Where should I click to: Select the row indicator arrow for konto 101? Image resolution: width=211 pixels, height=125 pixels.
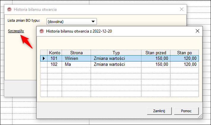click(44, 58)
